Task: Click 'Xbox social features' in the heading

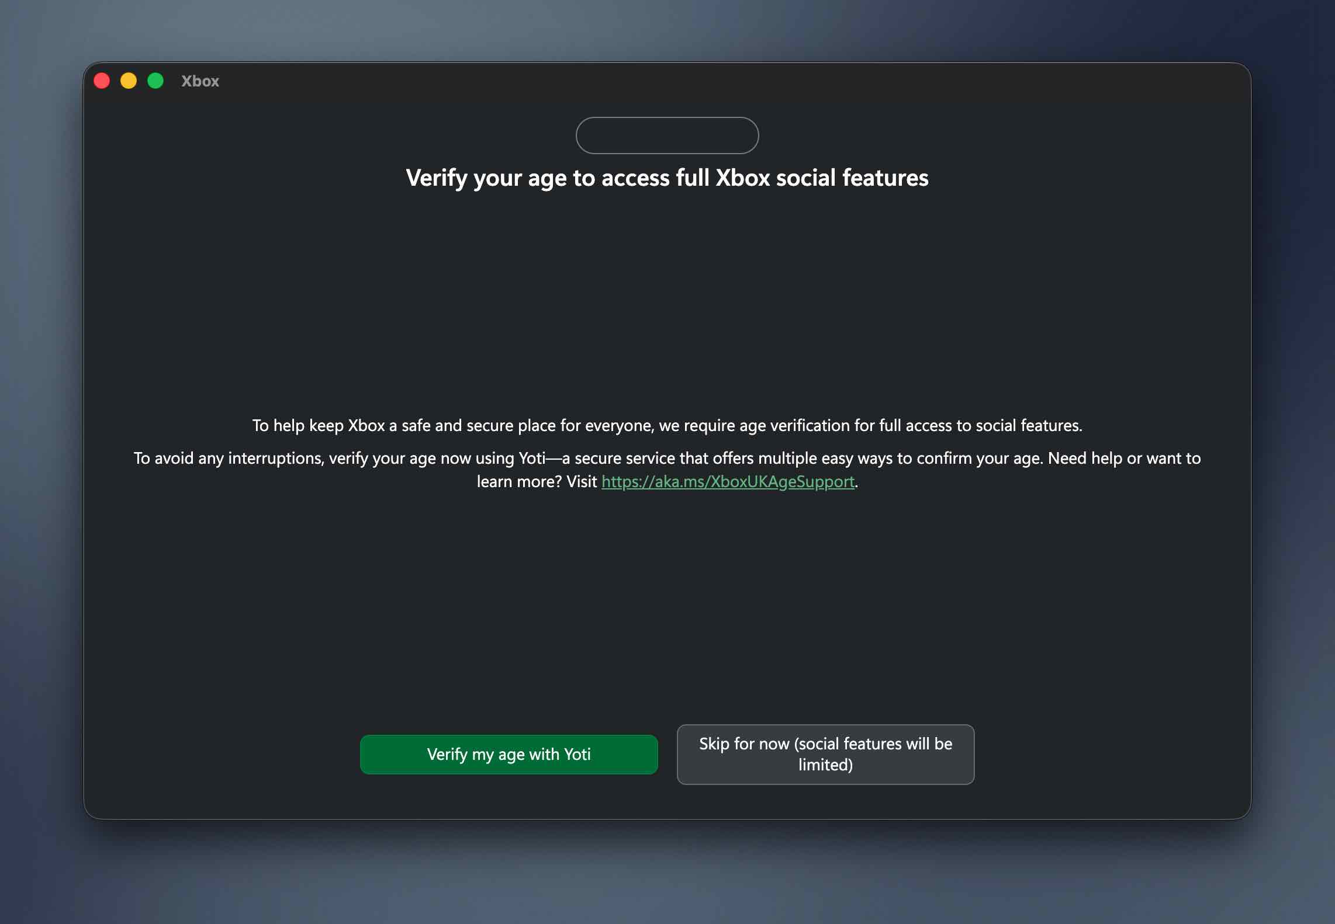Action: [822, 178]
